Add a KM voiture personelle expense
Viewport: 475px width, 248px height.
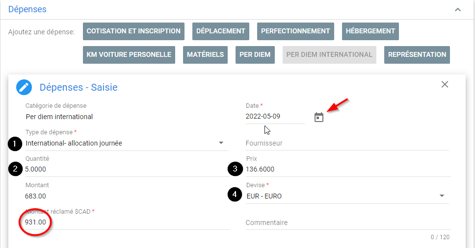click(129, 55)
